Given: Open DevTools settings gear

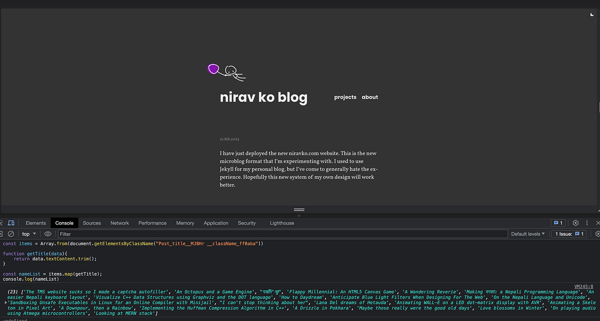Looking at the screenshot, I should [x=575, y=223].
